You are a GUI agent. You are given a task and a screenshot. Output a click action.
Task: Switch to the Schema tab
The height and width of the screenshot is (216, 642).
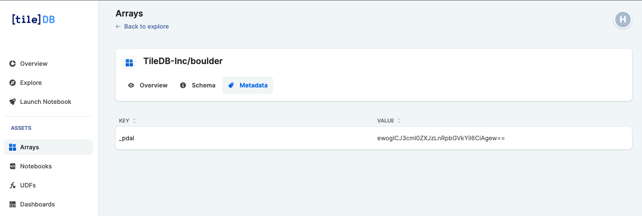[198, 85]
